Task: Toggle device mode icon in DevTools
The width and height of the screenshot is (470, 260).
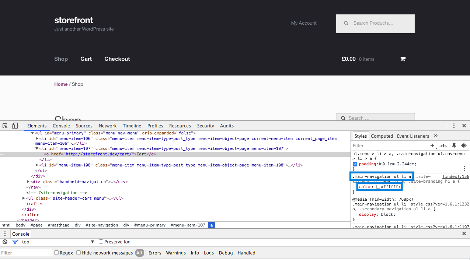Action: click(15, 126)
